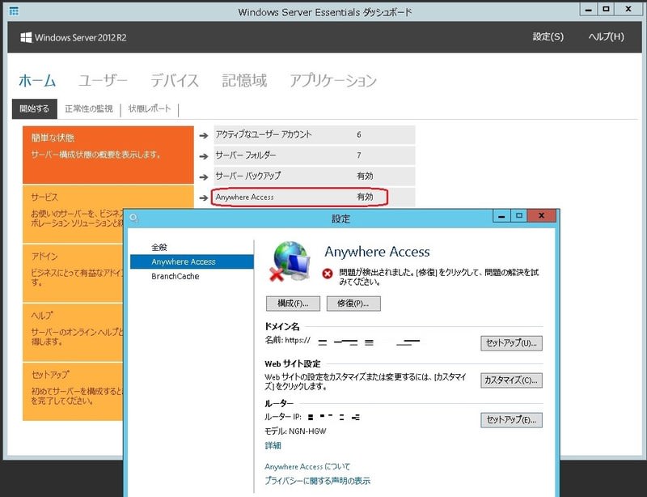Click the 名前: https:// domain line

click(342, 341)
